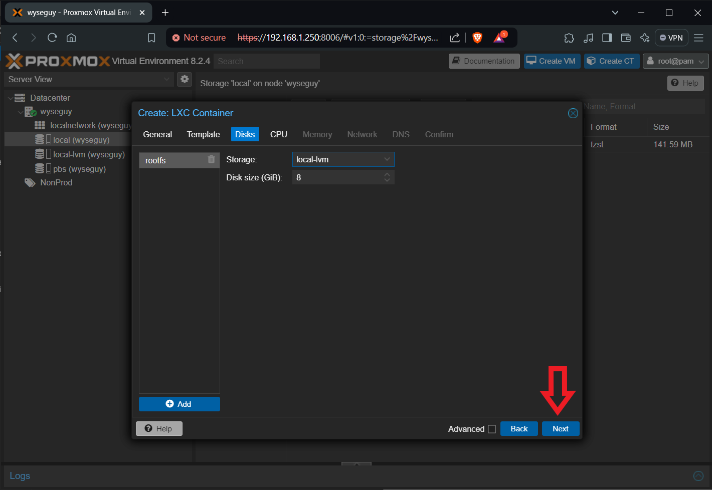Switch to the General tab
712x490 pixels.
157,134
